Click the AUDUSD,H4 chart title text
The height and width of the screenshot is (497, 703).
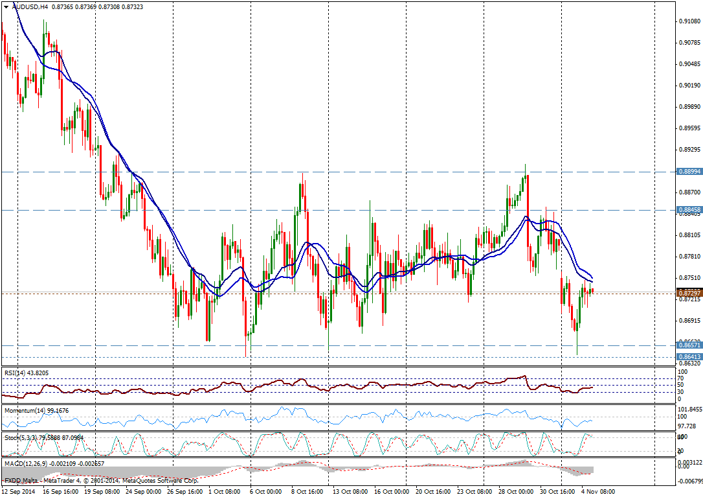30,7
